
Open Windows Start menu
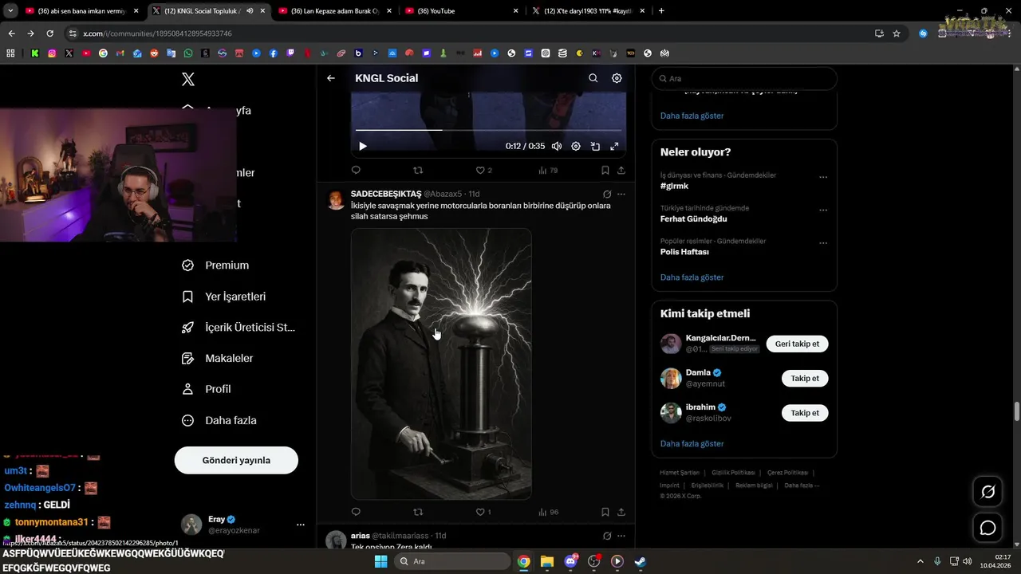(381, 561)
